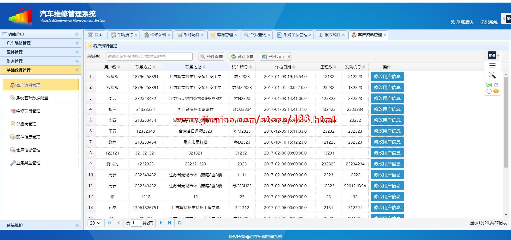Open the page size dropdown showing 20
511x240 pixels.
pyautogui.click(x=95, y=223)
